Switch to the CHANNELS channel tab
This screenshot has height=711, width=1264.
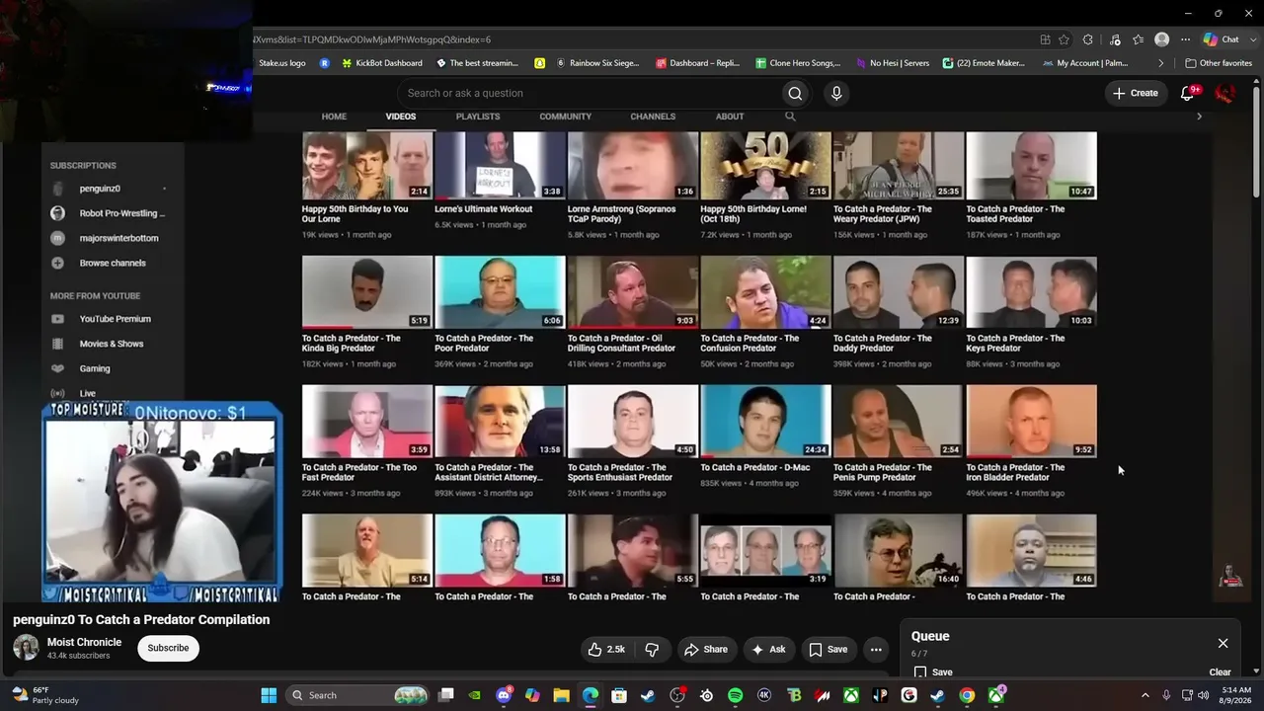(653, 117)
